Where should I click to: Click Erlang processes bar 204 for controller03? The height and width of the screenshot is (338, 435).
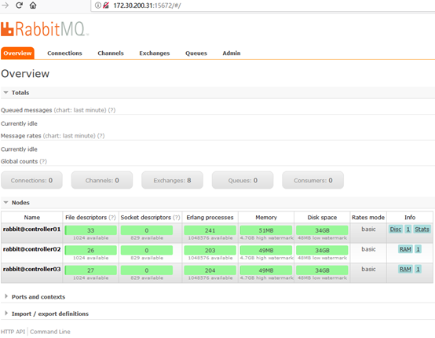click(x=210, y=270)
